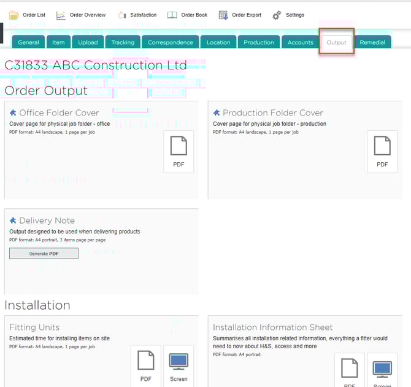
Task: View Installation Information Sheet on Screen
Action: click(382, 372)
